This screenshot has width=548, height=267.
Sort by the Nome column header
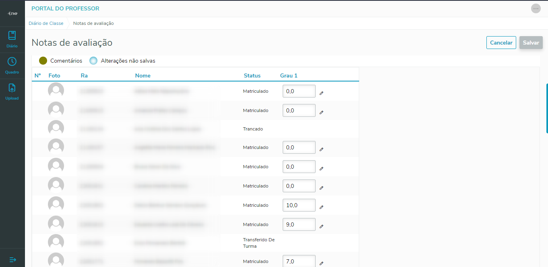(143, 75)
